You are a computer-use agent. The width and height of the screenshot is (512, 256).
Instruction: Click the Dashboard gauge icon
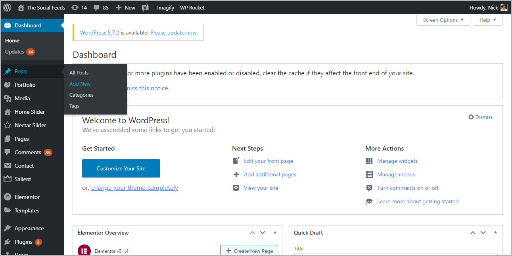click(8, 25)
